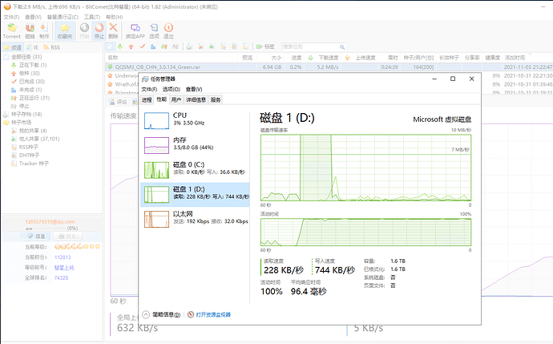Sort tasks by the 大小 column header
Screen dimensions: 553x344
(276, 58)
